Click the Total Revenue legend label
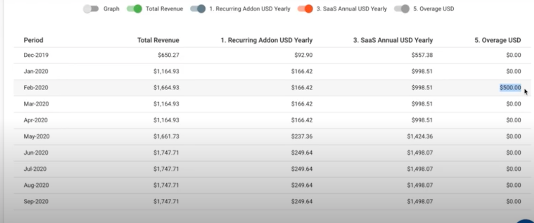 point(164,9)
